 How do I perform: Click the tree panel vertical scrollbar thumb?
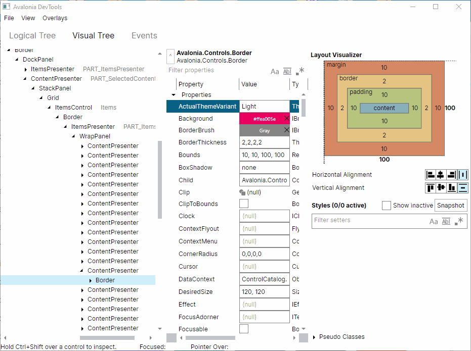pos(160,180)
